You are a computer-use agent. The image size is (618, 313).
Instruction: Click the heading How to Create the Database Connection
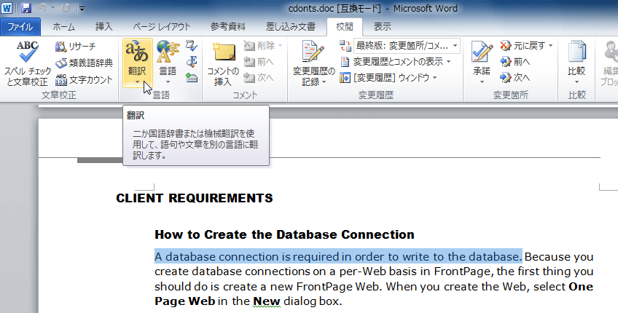[x=284, y=234]
